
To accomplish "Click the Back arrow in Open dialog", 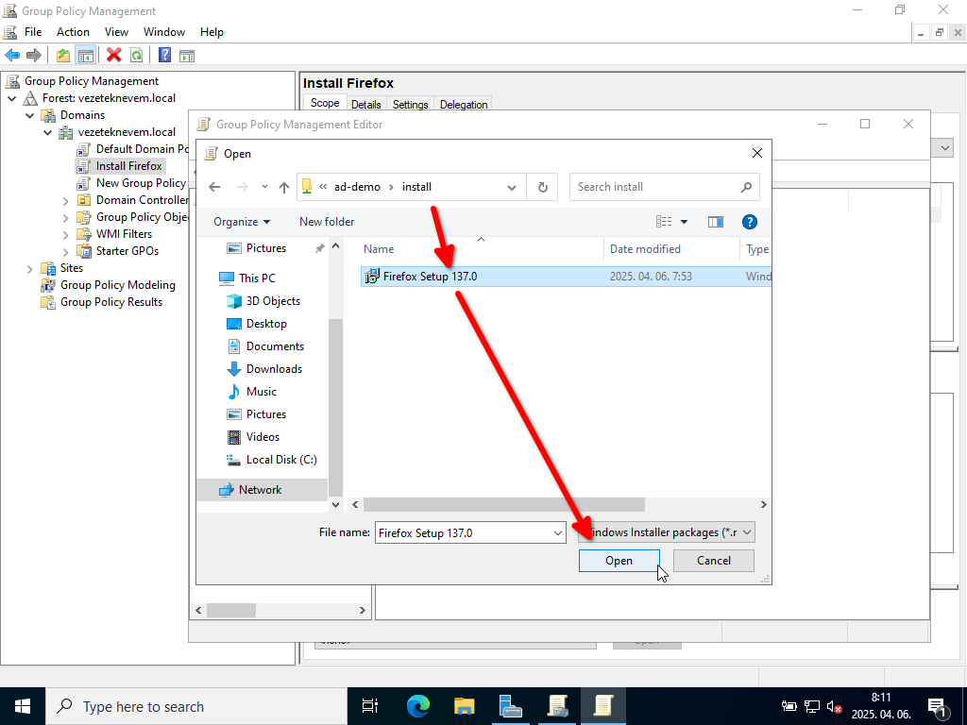I will pyautogui.click(x=214, y=187).
